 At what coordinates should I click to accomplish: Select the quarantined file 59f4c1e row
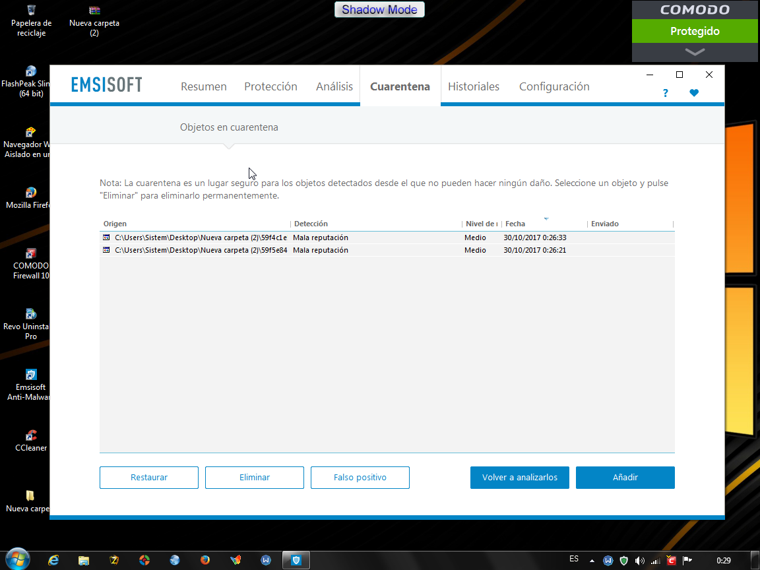387,237
